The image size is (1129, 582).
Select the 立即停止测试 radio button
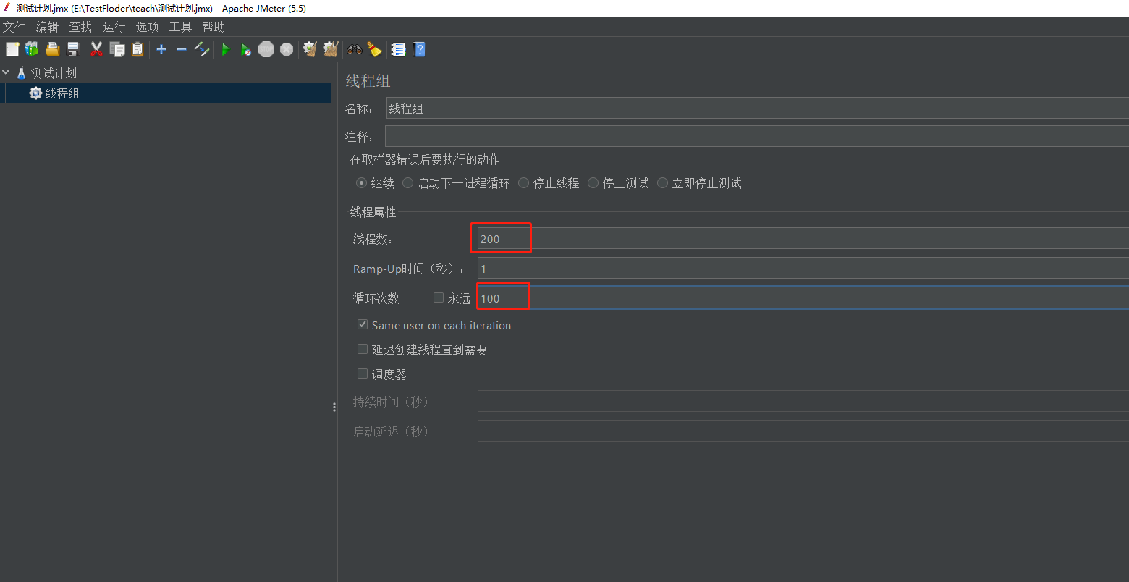coord(662,183)
